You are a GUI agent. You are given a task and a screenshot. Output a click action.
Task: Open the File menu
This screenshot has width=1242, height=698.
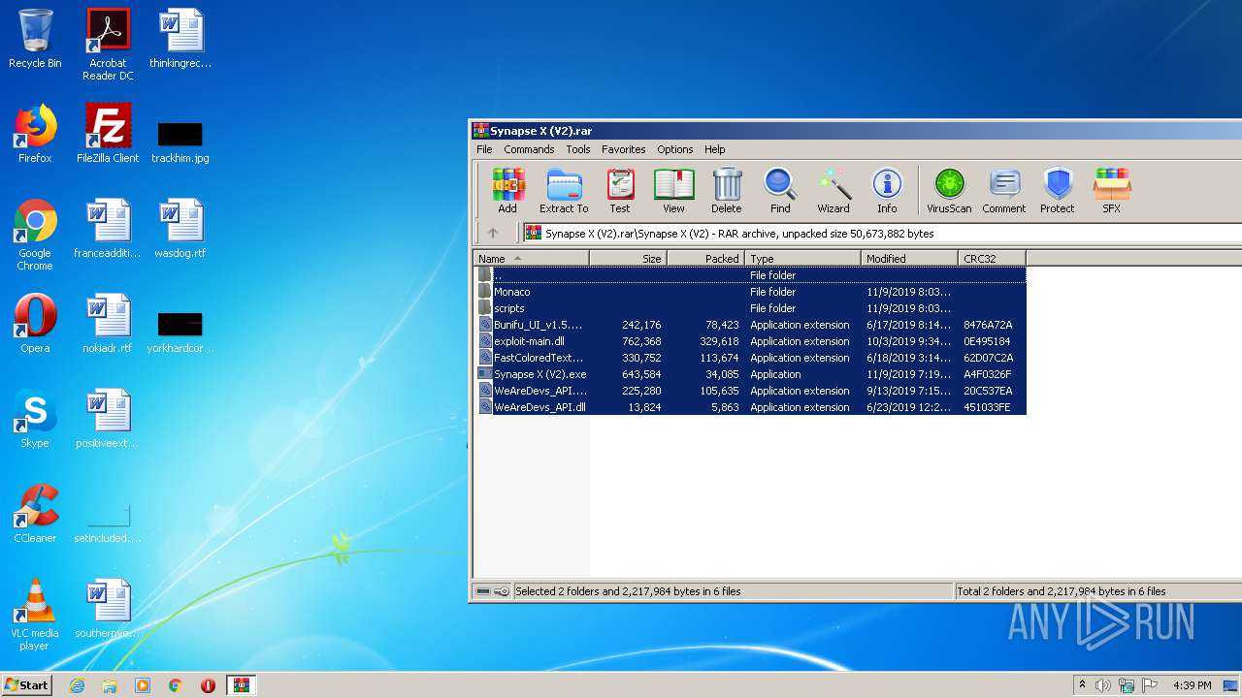484,149
